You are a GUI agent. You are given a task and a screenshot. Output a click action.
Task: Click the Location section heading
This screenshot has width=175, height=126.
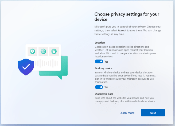[100, 43]
